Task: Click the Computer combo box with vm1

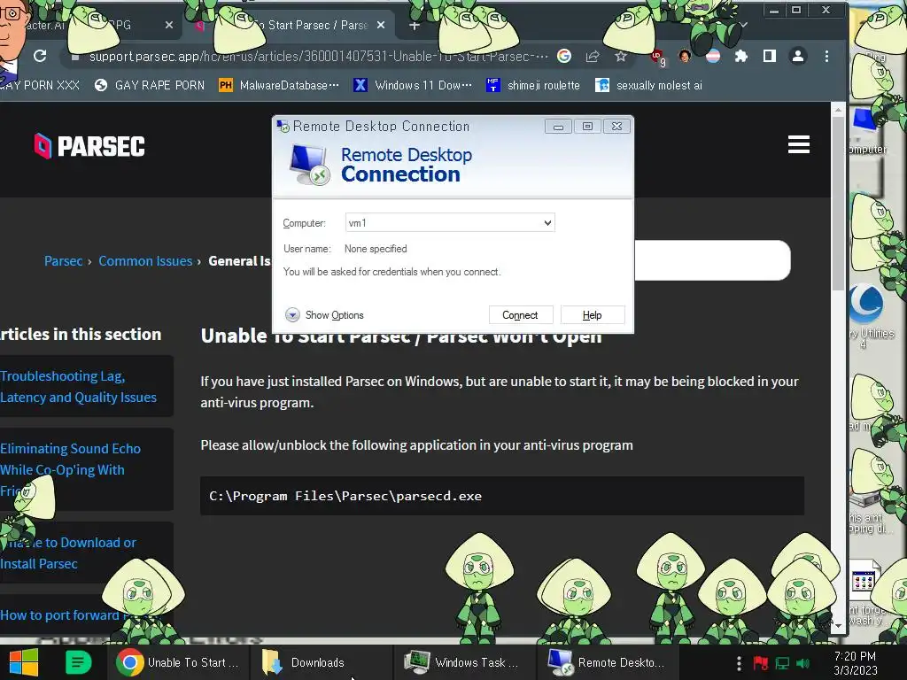Action: (450, 222)
